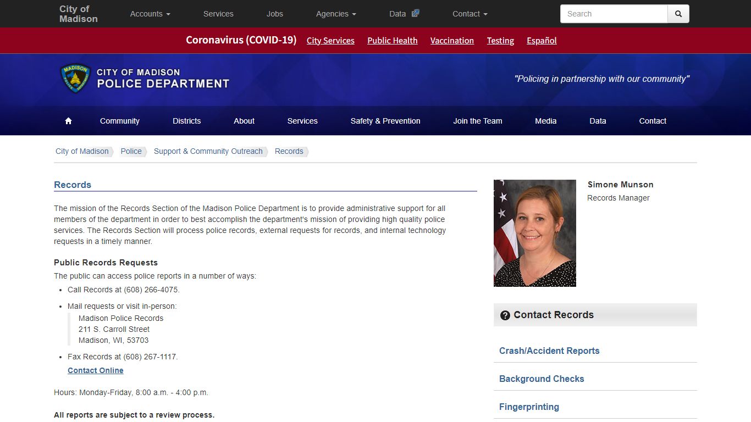Screen dimensions: 751x422
Task: Click the policing partnership slogan
Action: click(x=602, y=79)
